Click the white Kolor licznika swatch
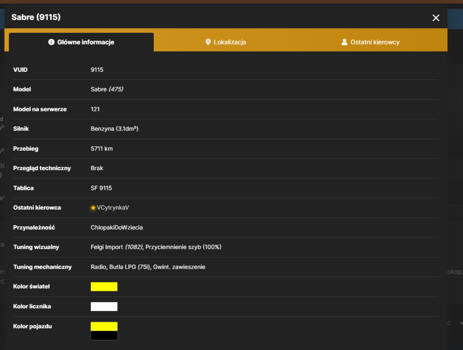 coord(104,306)
